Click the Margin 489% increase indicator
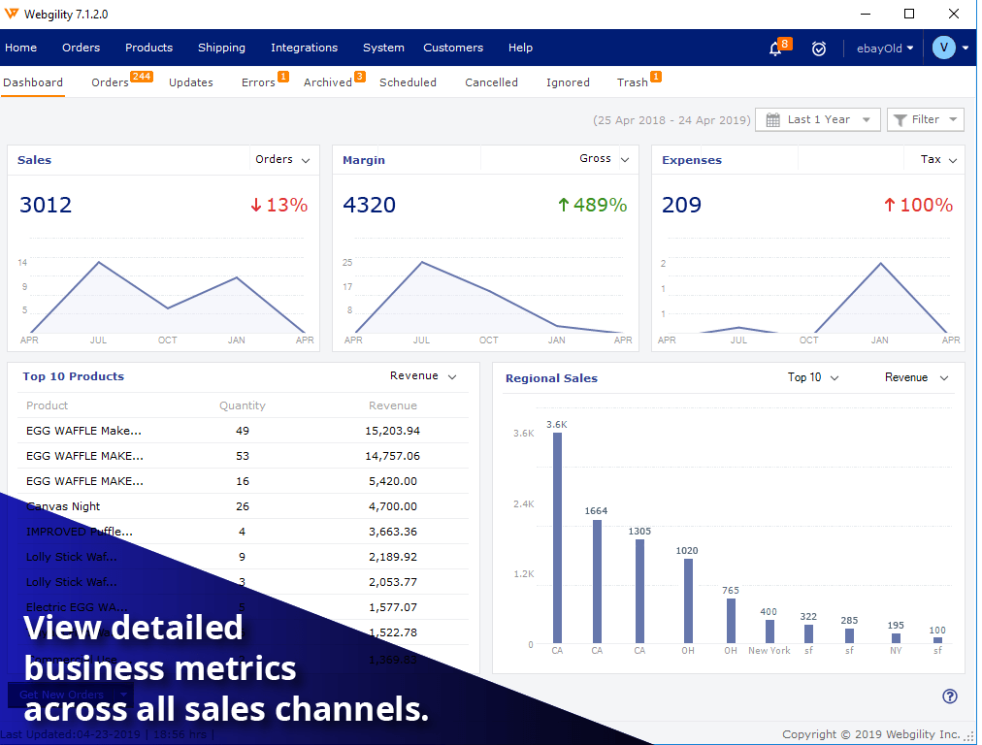 593,206
